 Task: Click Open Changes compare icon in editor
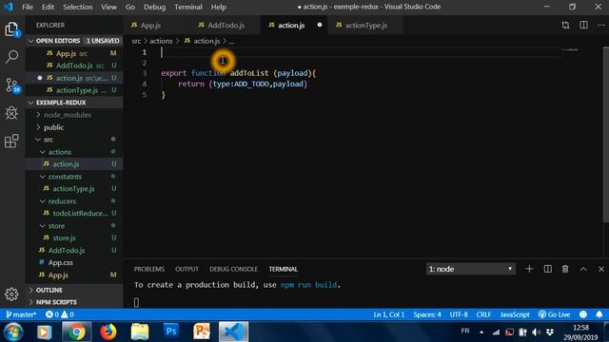pos(565,26)
